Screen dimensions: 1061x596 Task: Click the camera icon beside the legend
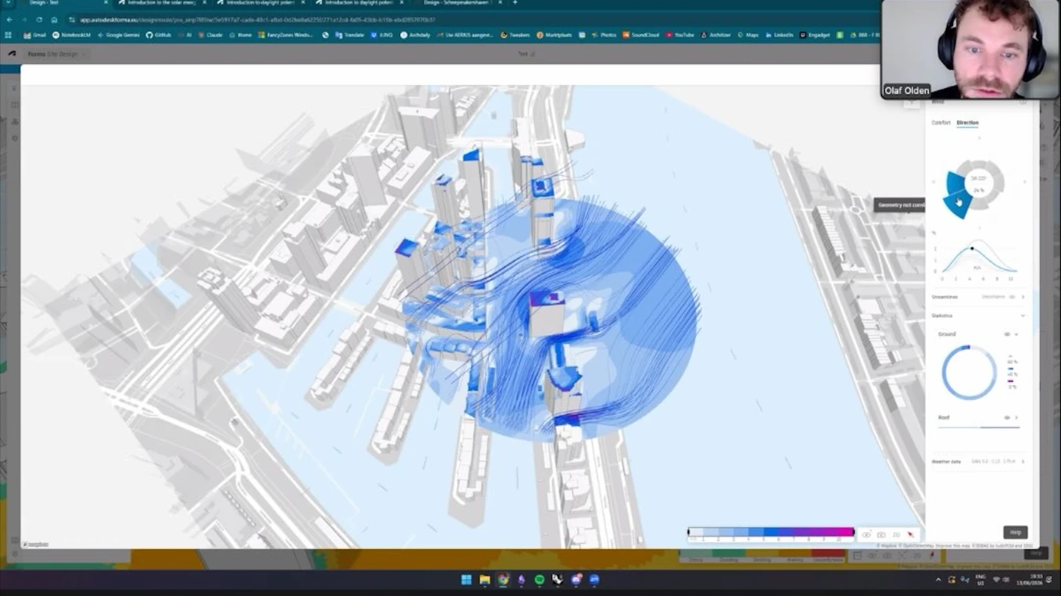[x=881, y=535]
